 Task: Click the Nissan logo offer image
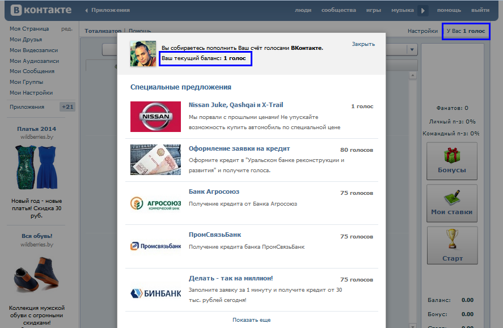pos(155,117)
